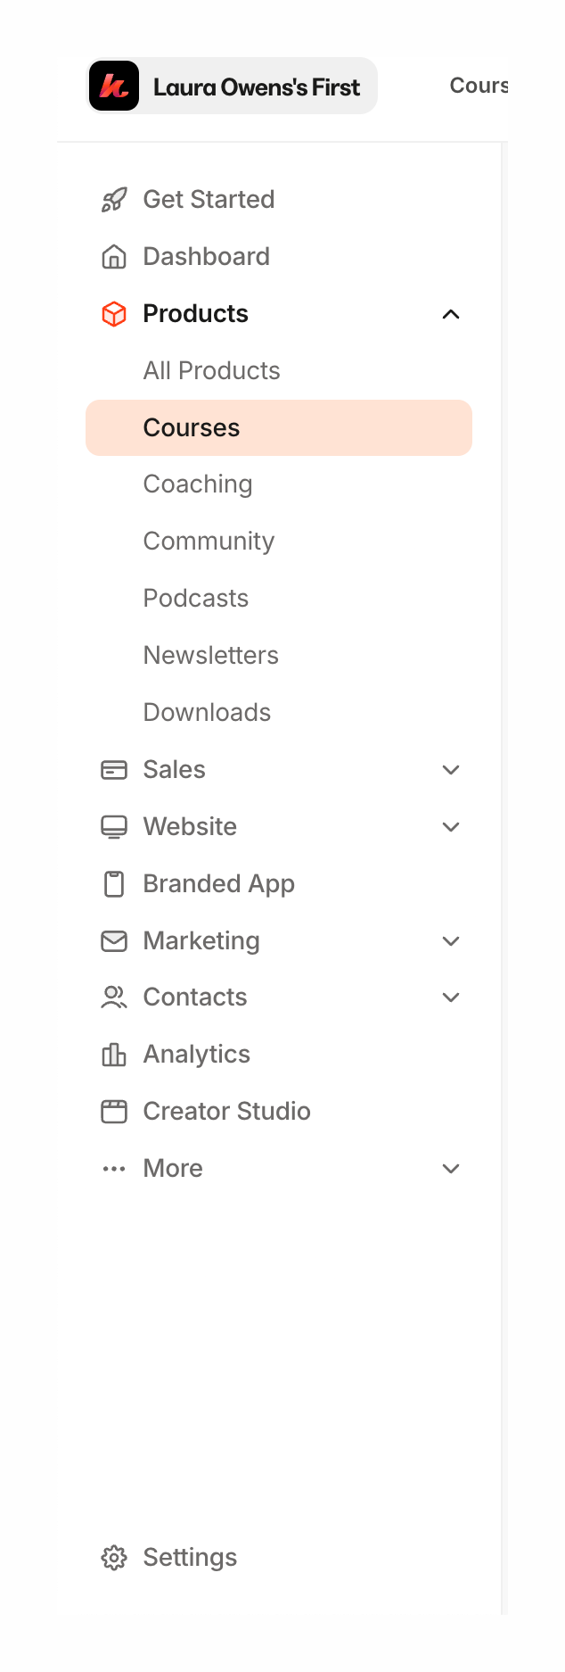
Task: Click the Analytics bar chart icon
Action: (114, 1055)
